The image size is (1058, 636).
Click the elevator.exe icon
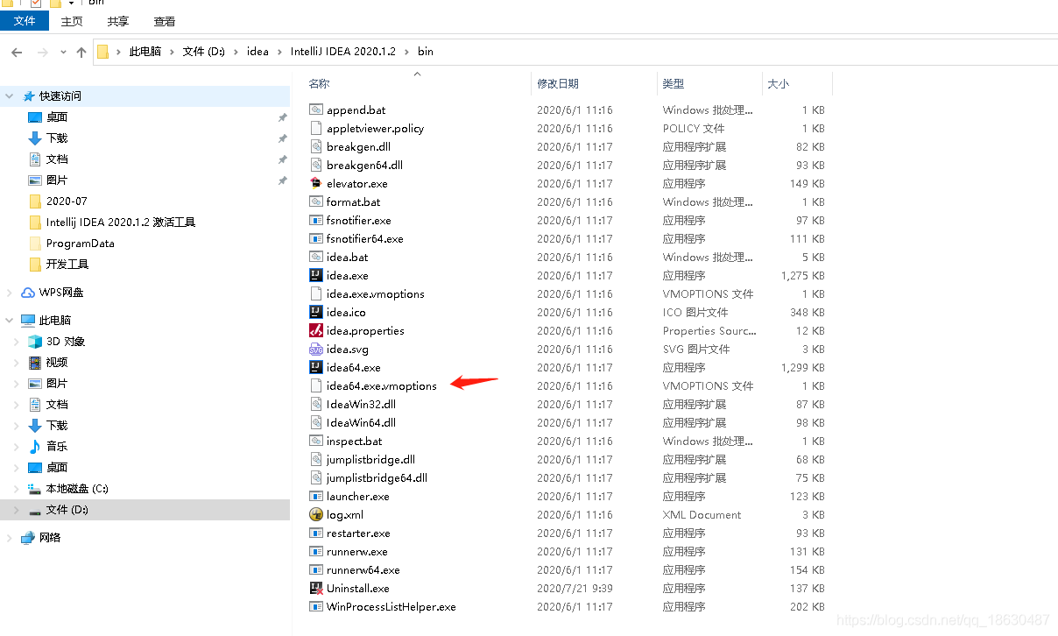point(316,183)
